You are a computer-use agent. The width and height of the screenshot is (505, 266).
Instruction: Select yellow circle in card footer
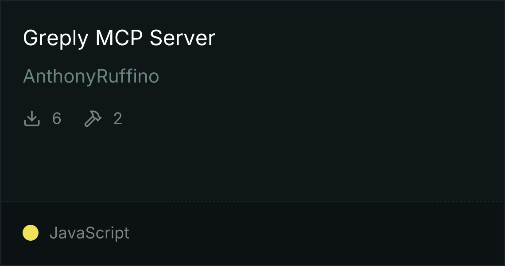(31, 233)
